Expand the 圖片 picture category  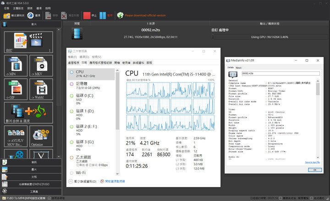click(x=31, y=170)
